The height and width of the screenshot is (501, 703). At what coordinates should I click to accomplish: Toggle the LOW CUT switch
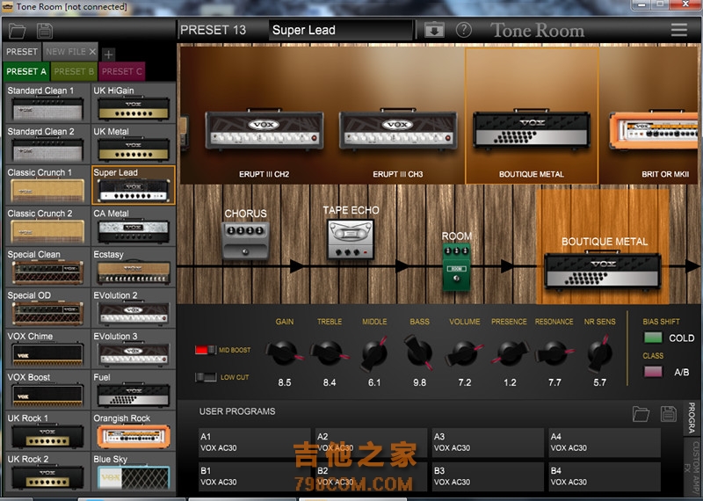point(206,377)
